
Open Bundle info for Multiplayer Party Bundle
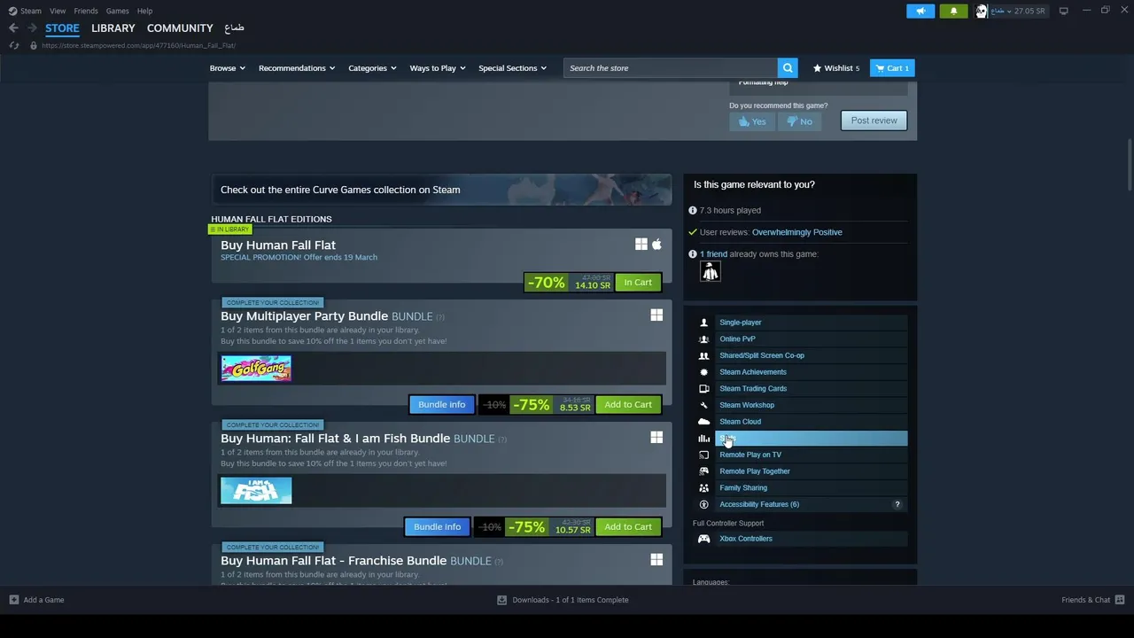point(441,405)
